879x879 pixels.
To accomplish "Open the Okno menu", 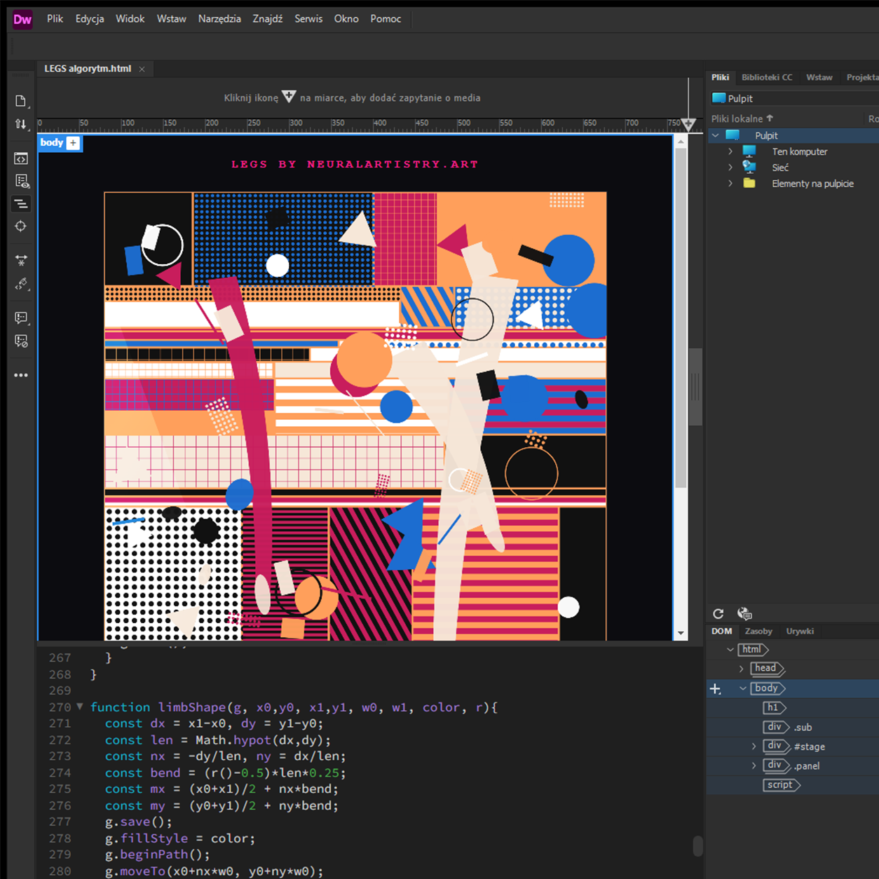I will (x=346, y=19).
